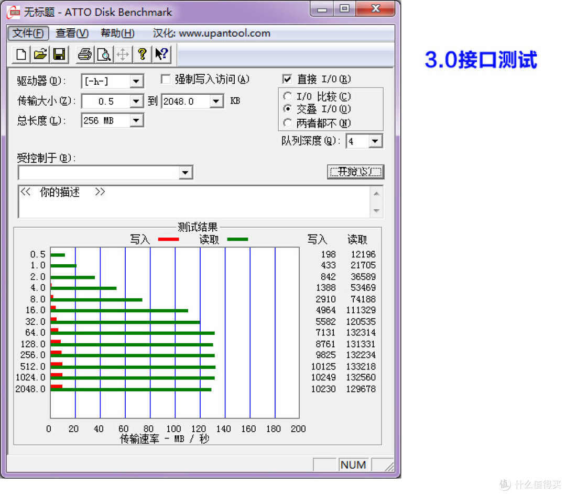The height and width of the screenshot is (496, 566).
Task: Click the Print toolbar icon
Action: click(x=85, y=54)
